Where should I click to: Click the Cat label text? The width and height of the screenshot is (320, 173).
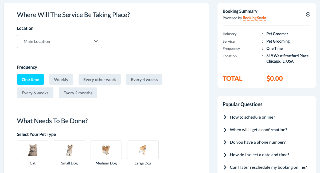(33, 163)
